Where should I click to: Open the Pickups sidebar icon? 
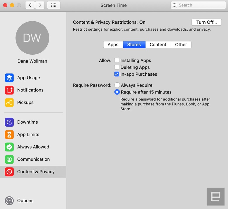coord(9,103)
